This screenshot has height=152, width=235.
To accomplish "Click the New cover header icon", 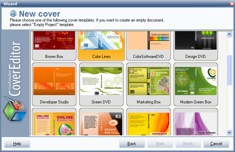I will click(x=13, y=14).
